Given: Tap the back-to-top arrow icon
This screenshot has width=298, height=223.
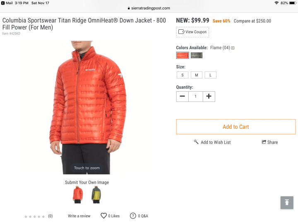Looking at the screenshot, I should coord(287,202).
